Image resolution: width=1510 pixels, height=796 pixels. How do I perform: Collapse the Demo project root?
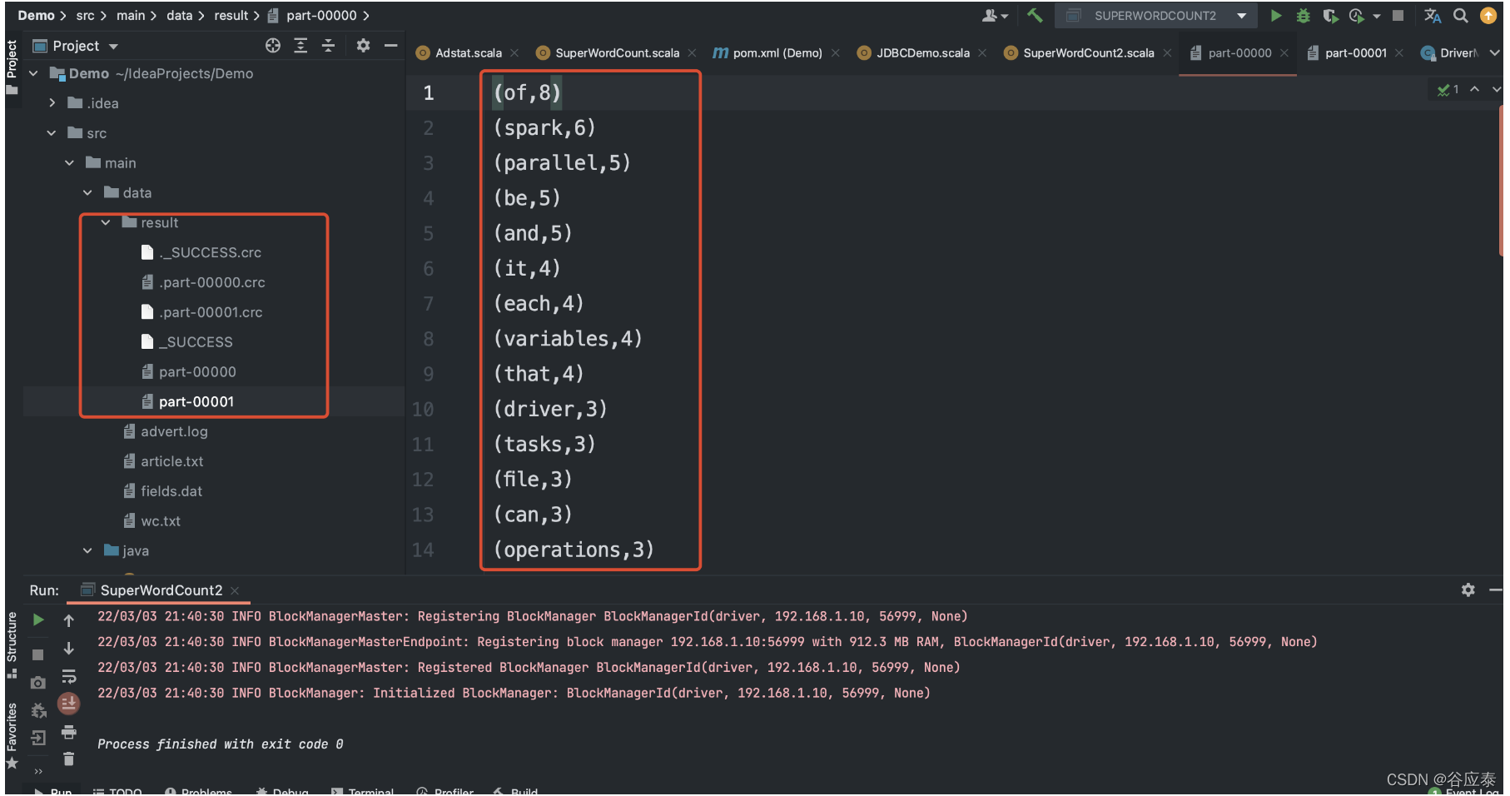[x=34, y=73]
